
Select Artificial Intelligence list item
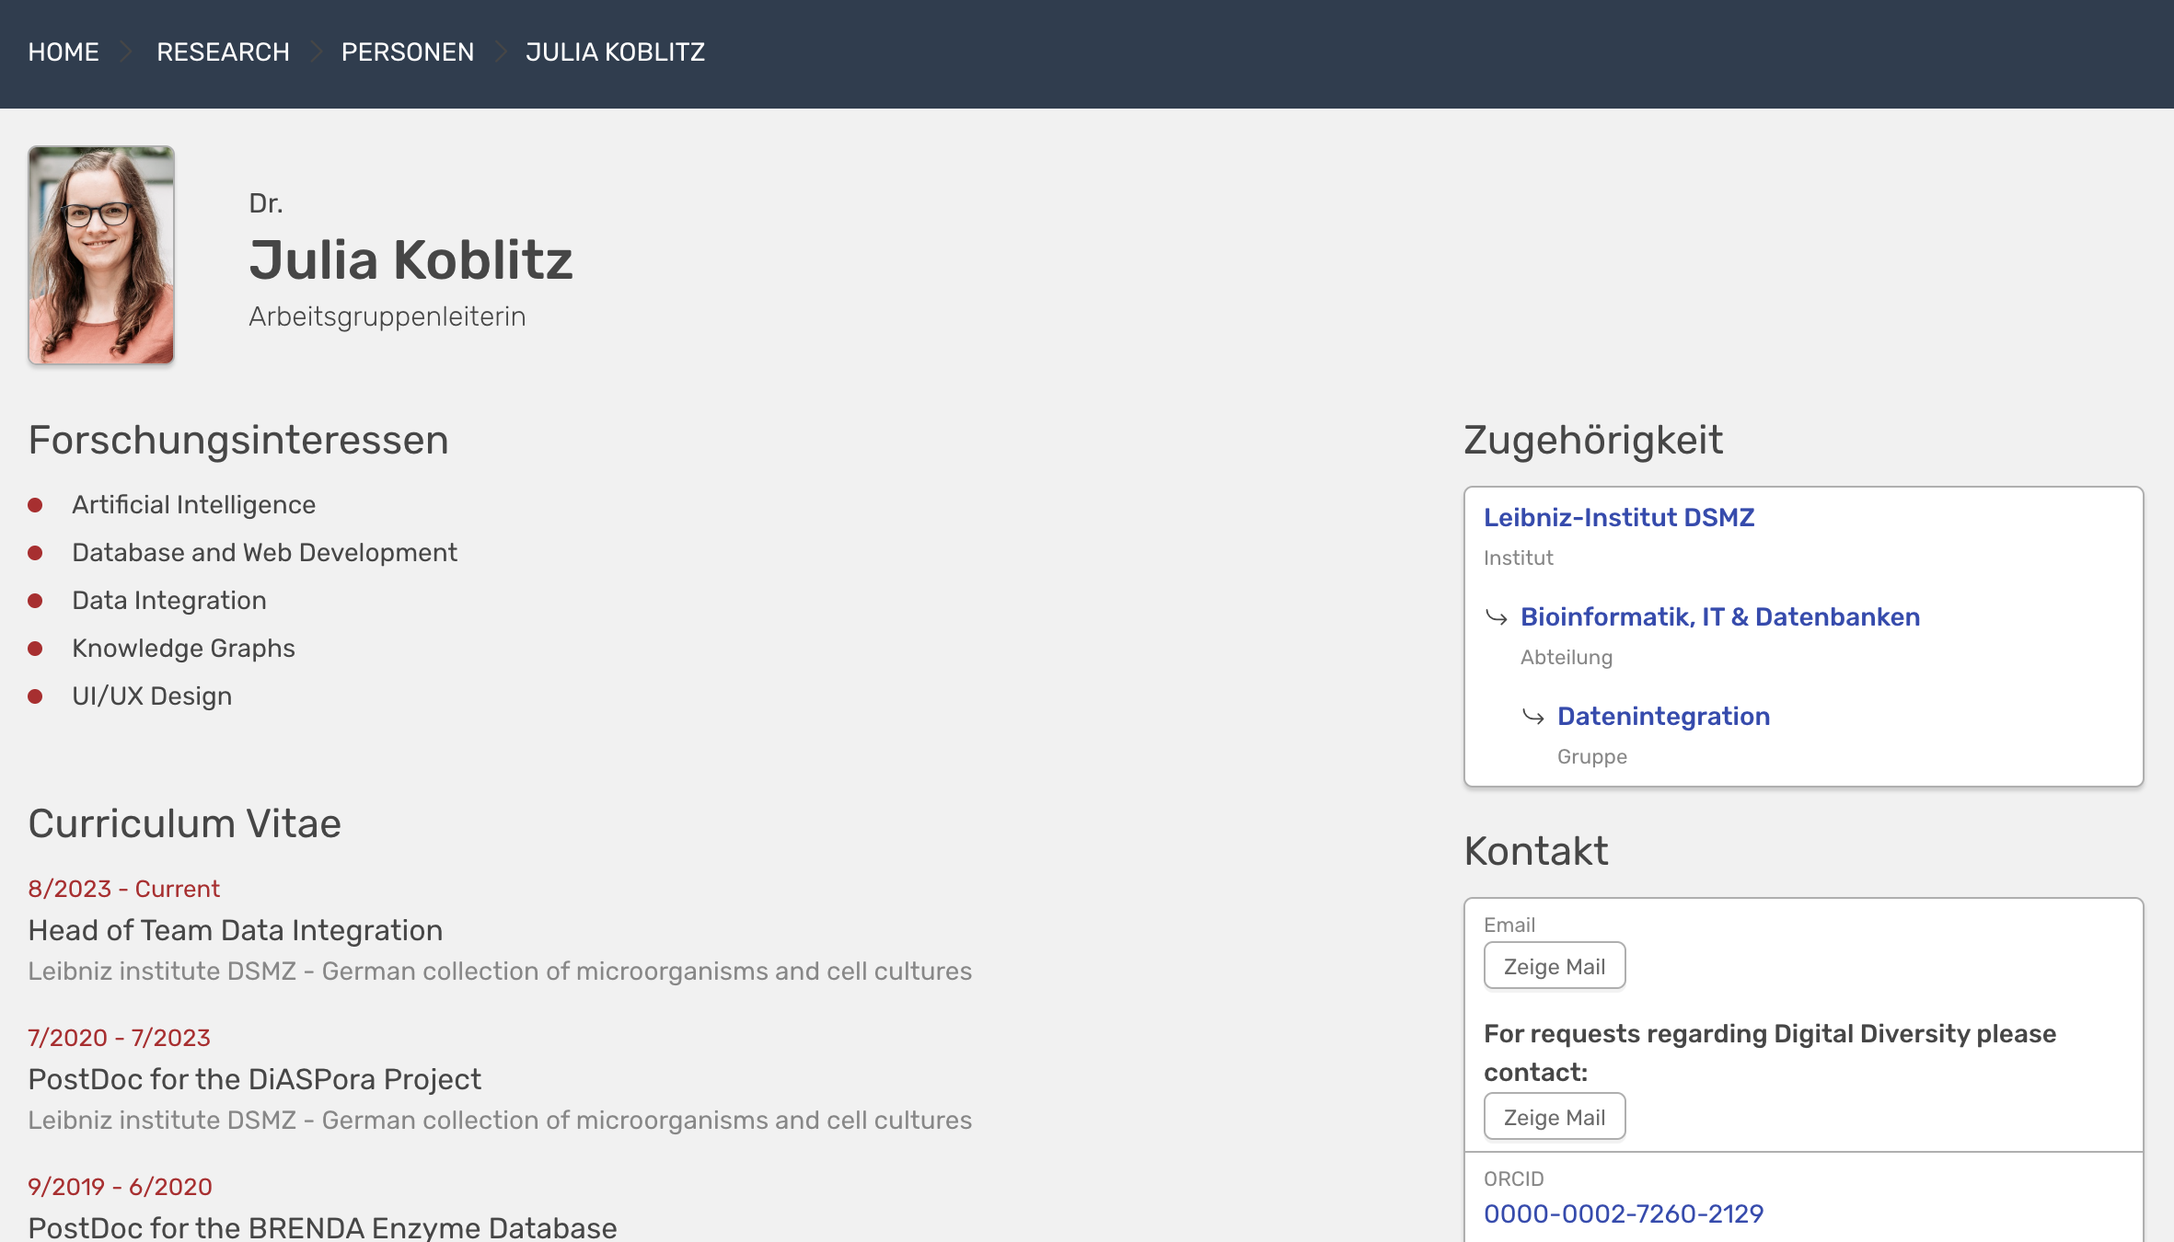click(193, 504)
